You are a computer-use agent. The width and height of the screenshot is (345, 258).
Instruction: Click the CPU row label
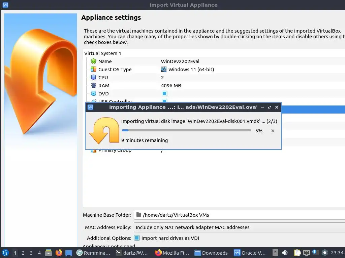point(103,78)
